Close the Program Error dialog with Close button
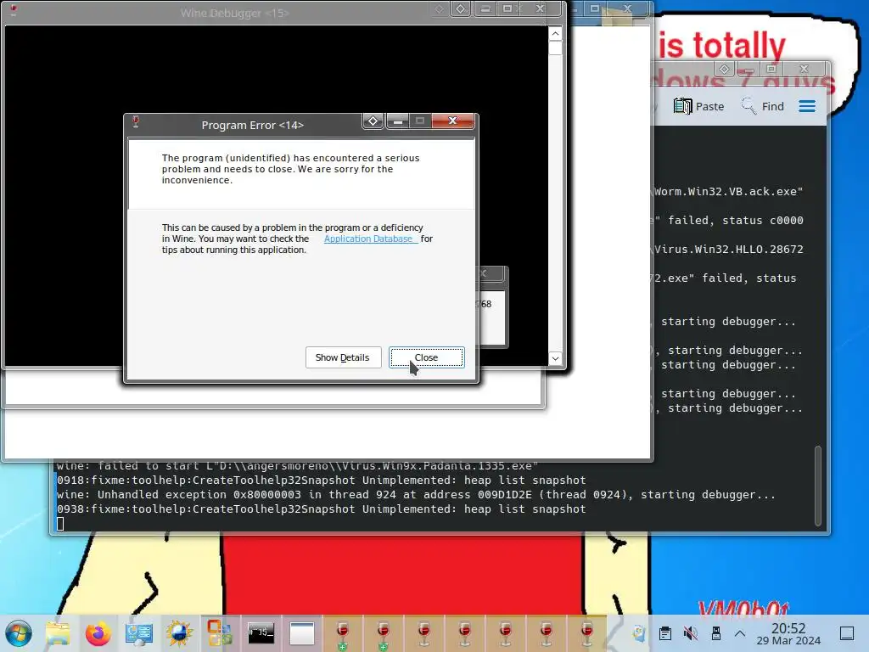869x652 pixels. coord(426,357)
